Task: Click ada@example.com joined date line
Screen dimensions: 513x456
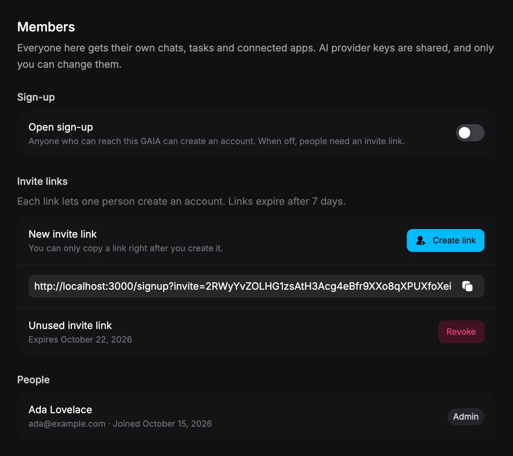Action: pos(120,424)
